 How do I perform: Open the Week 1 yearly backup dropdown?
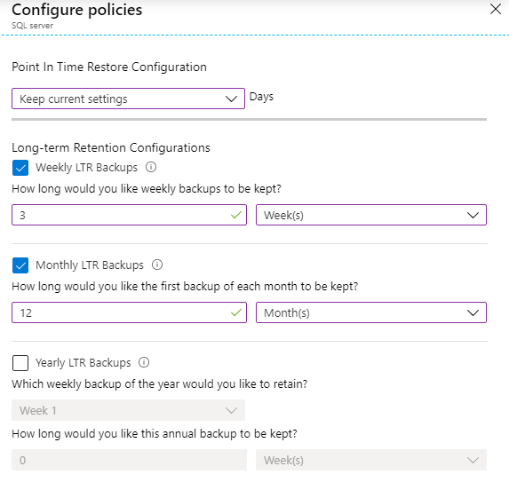pyautogui.click(x=128, y=410)
